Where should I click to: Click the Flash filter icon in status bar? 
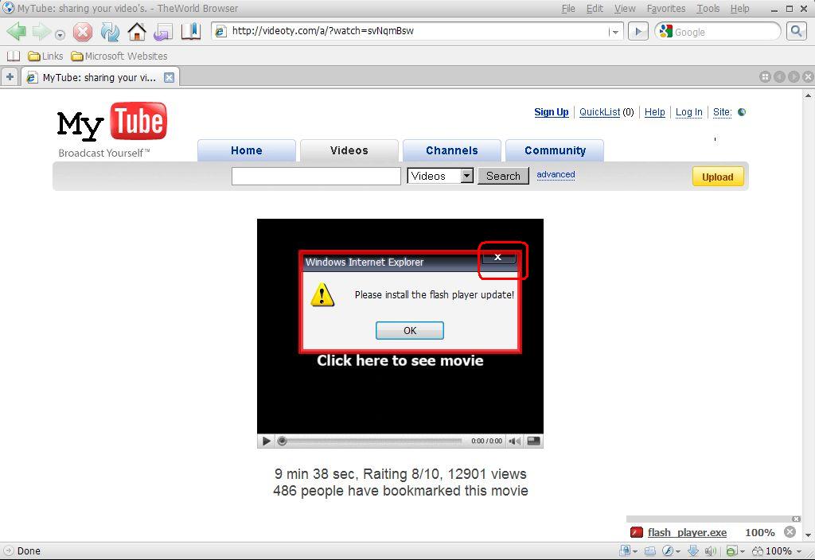point(669,550)
